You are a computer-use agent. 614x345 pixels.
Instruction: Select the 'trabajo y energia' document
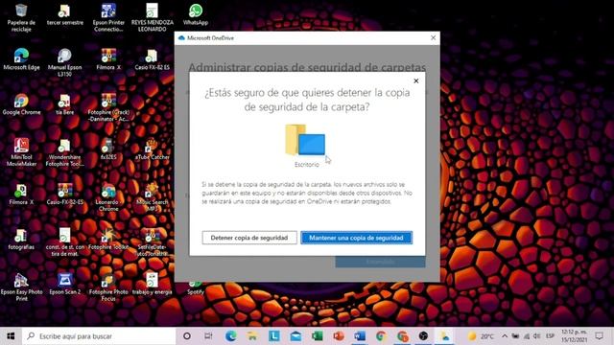click(x=152, y=285)
